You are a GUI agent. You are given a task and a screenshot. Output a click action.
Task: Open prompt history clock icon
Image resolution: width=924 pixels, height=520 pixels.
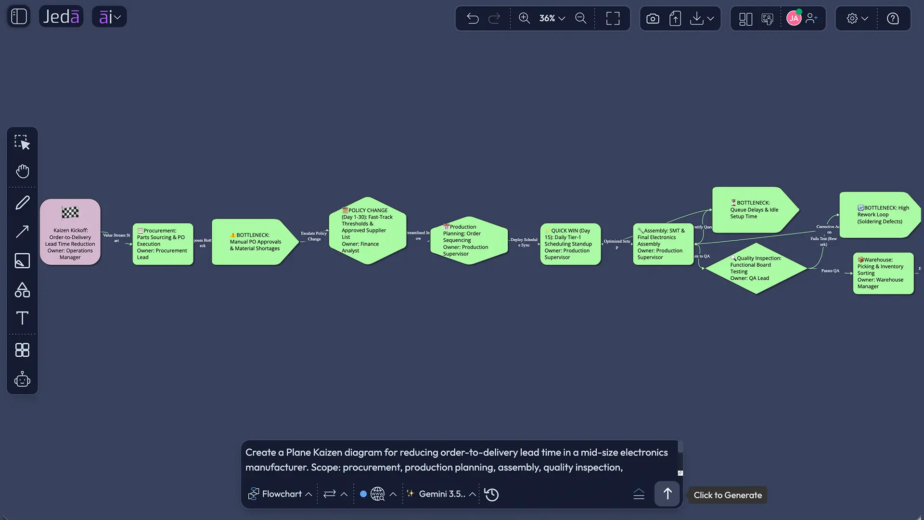[x=491, y=494]
